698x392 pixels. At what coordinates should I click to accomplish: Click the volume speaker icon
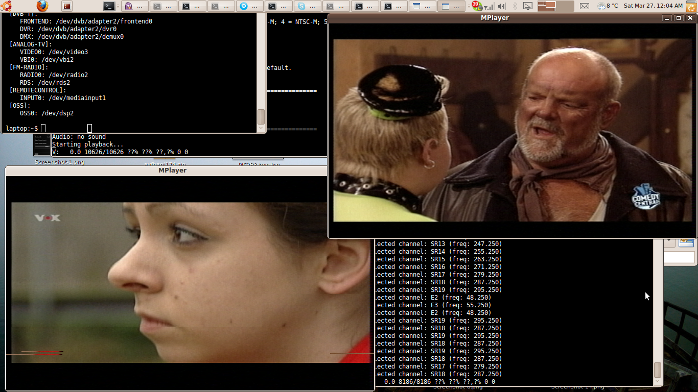(x=502, y=6)
